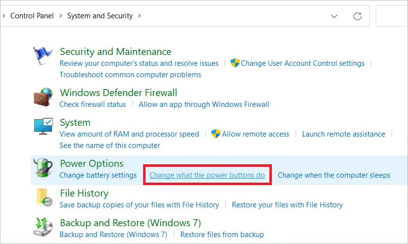Click Restore your files with File History
This screenshot has height=244, width=408.
(287, 205)
